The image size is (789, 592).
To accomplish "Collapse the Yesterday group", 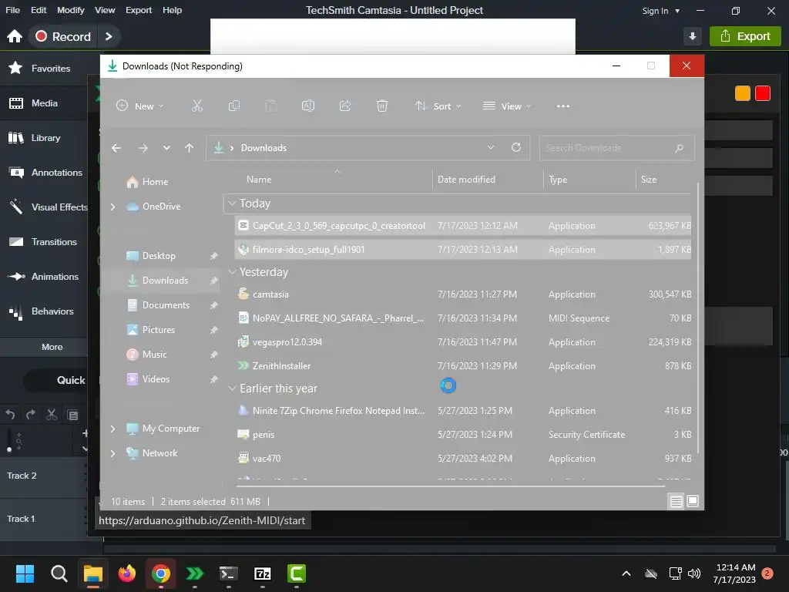I will [232, 272].
